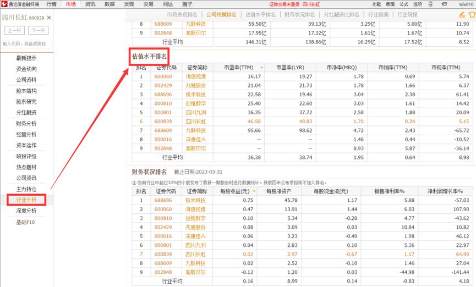Open the 交易 menu
476x287 pixels.
coord(149,4)
